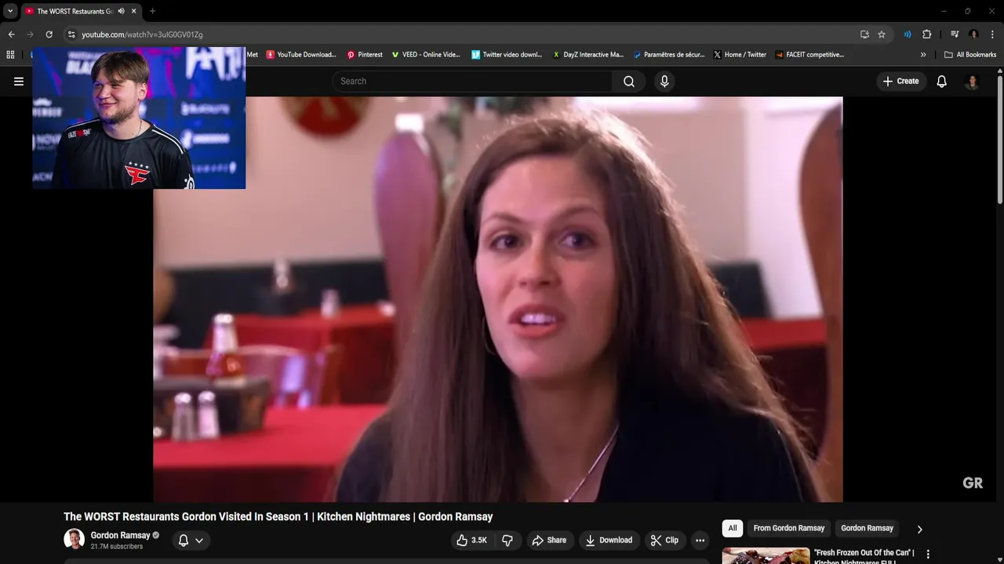Open the YouTube hamburger guide menu
Viewport: 1004px width, 564px height.
pyautogui.click(x=19, y=81)
